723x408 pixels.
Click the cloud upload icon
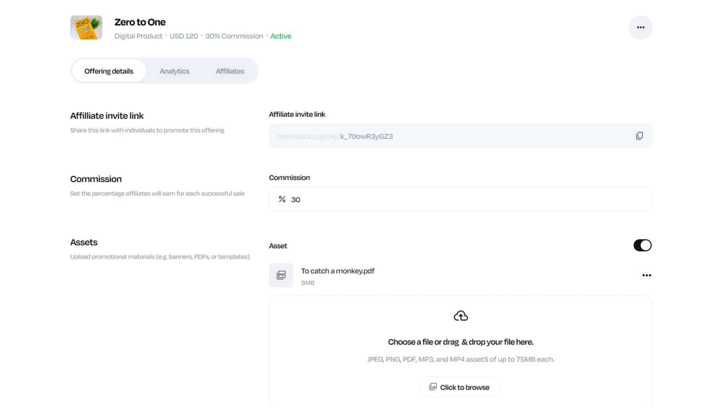click(460, 316)
